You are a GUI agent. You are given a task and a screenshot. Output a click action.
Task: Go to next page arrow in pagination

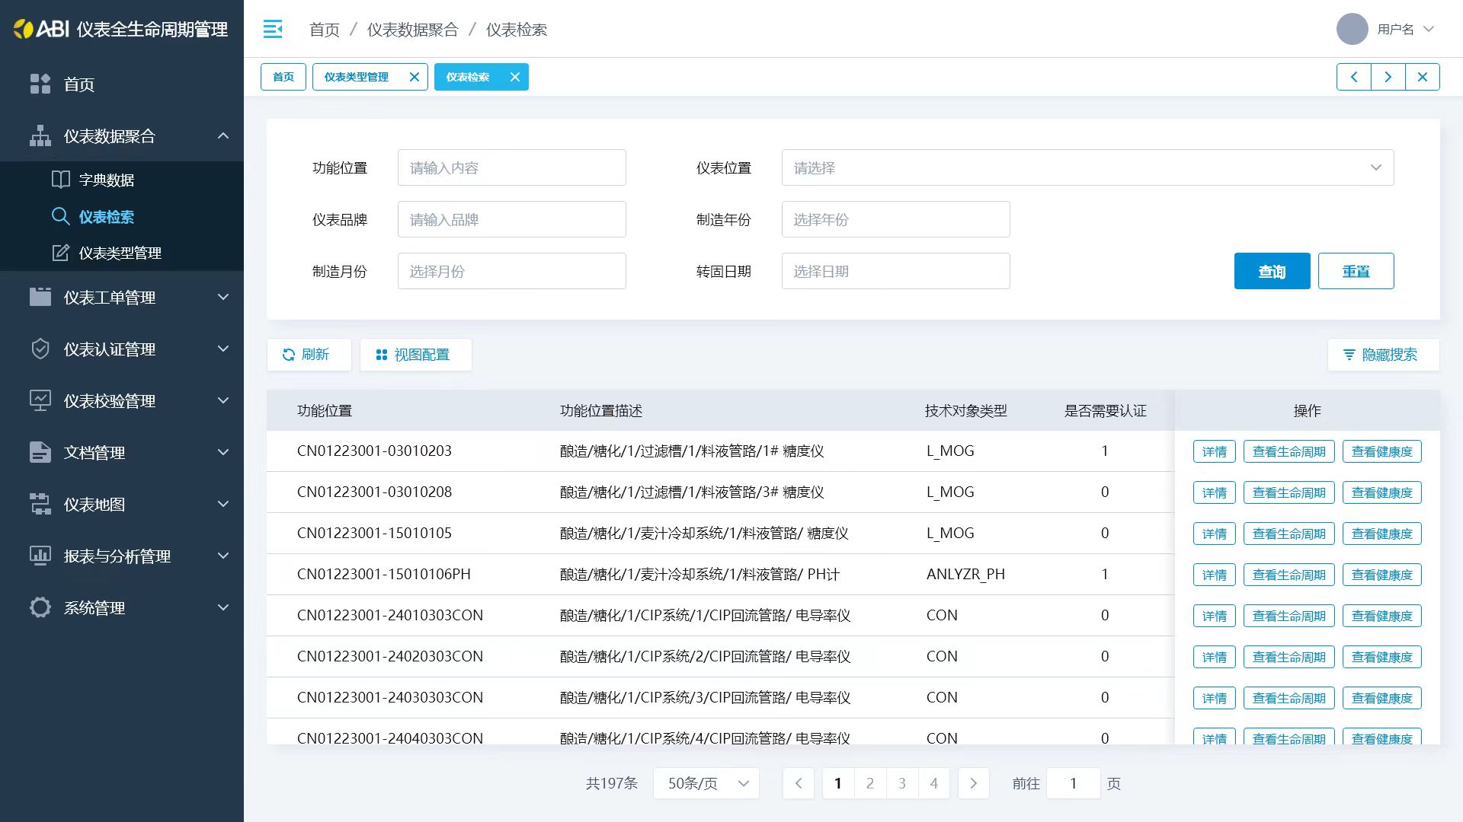(973, 783)
